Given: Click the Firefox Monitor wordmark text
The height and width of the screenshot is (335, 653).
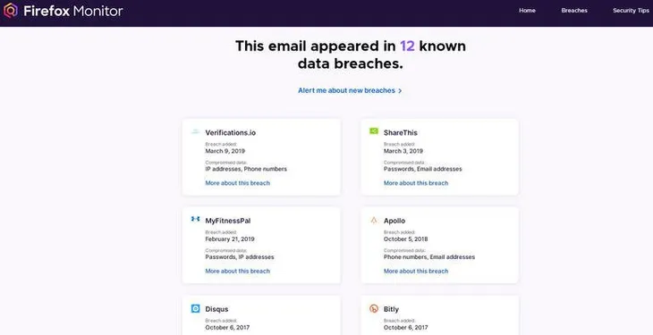Looking at the screenshot, I should point(72,11).
